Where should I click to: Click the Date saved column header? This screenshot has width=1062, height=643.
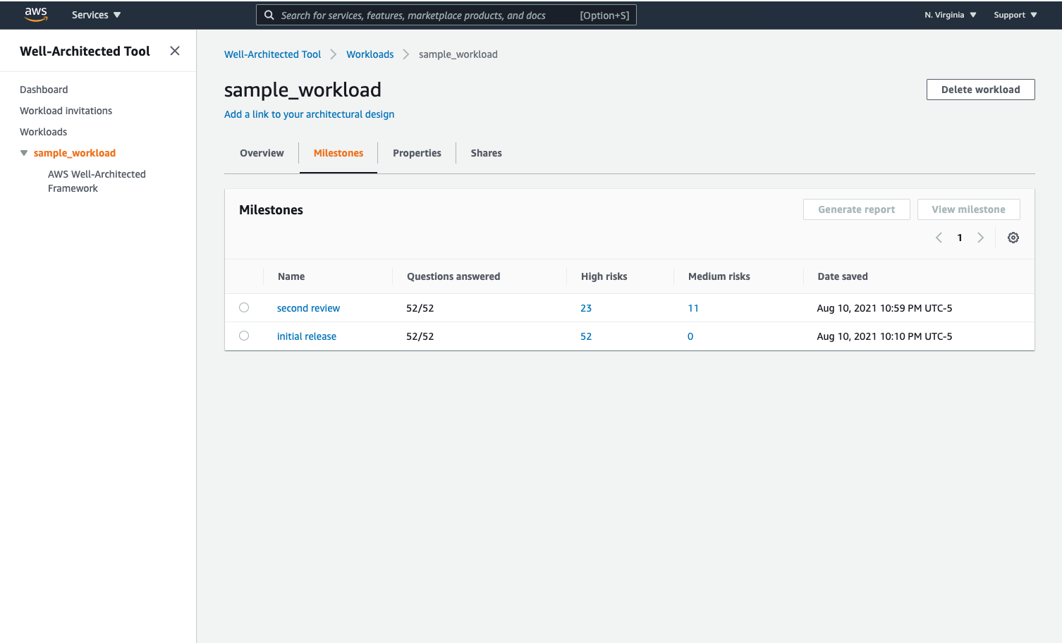tap(843, 276)
